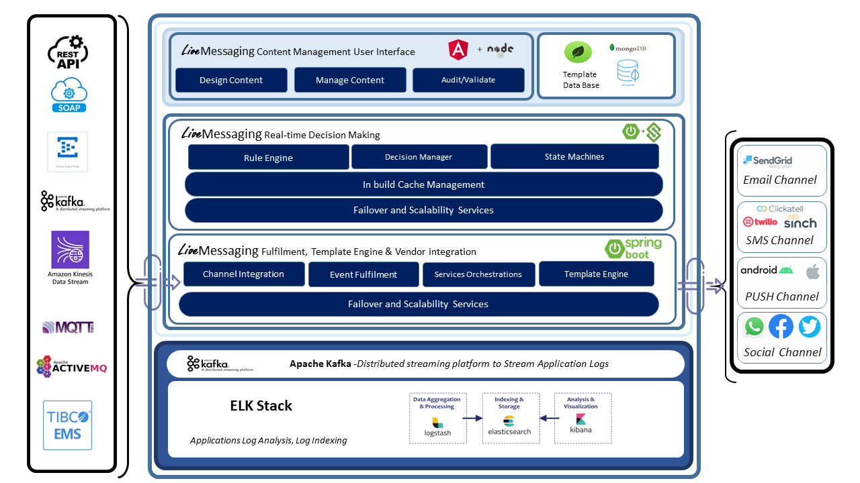The height and width of the screenshot is (483, 860).
Task: Click the REST API gear cloud icon
Action: pos(69,52)
